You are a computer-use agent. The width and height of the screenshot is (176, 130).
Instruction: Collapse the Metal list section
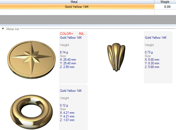(3, 29)
